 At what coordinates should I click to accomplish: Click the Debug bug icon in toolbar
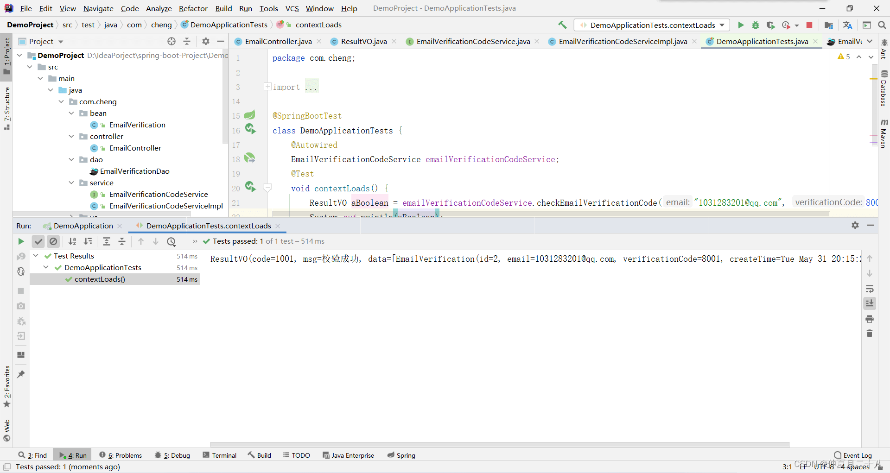756,25
